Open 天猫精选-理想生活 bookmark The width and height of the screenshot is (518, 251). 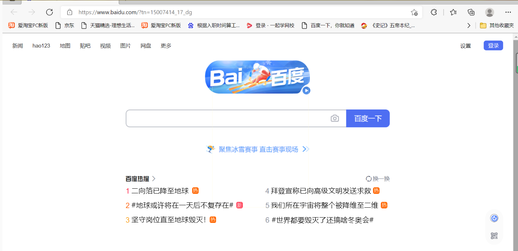108,25
